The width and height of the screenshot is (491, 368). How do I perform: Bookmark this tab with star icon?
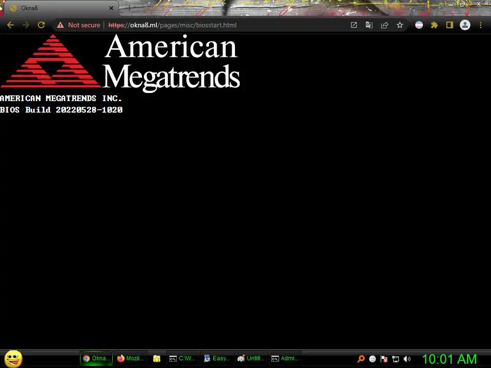coord(400,25)
